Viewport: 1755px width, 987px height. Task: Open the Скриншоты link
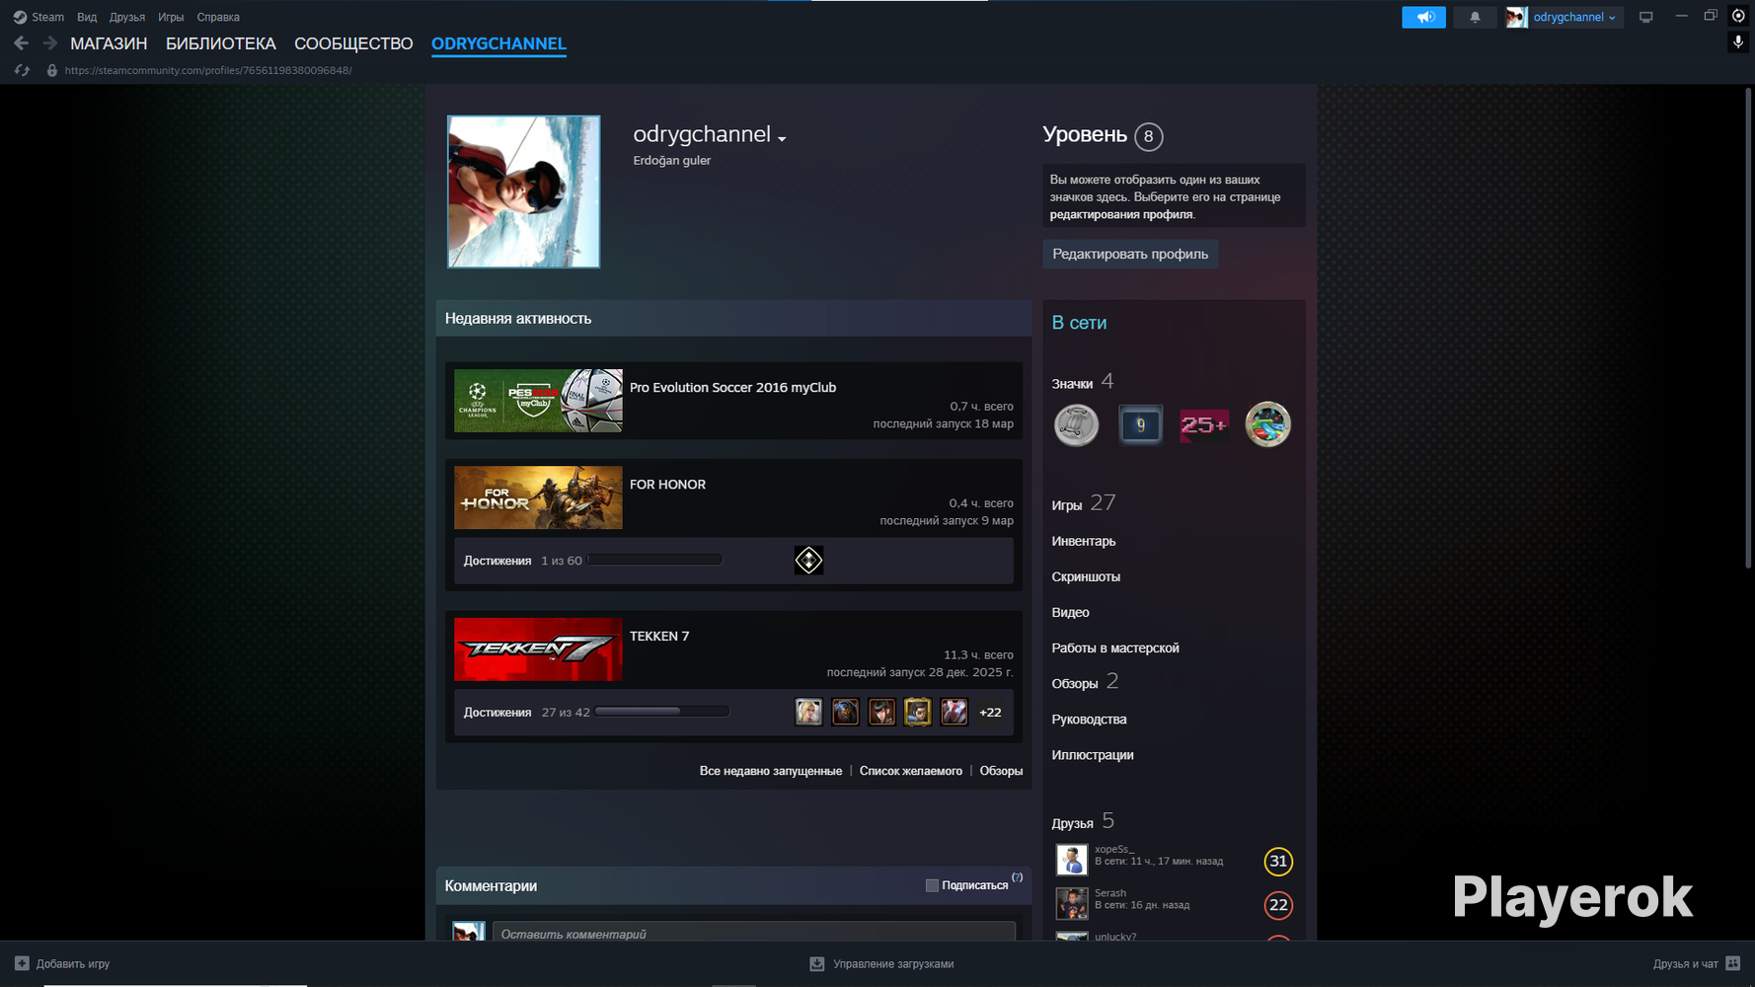pyautogui.click(x=1086, y=576)
